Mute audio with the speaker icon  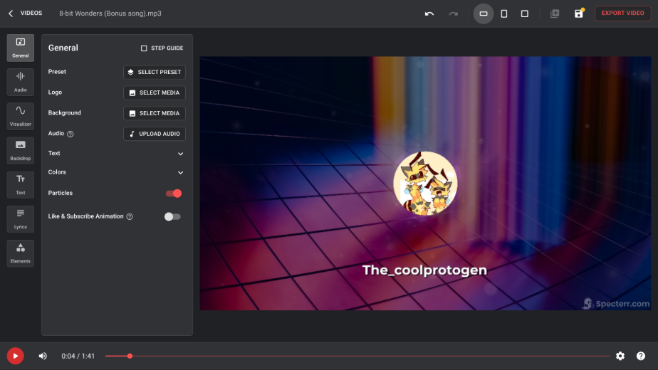tap(43, 356)
